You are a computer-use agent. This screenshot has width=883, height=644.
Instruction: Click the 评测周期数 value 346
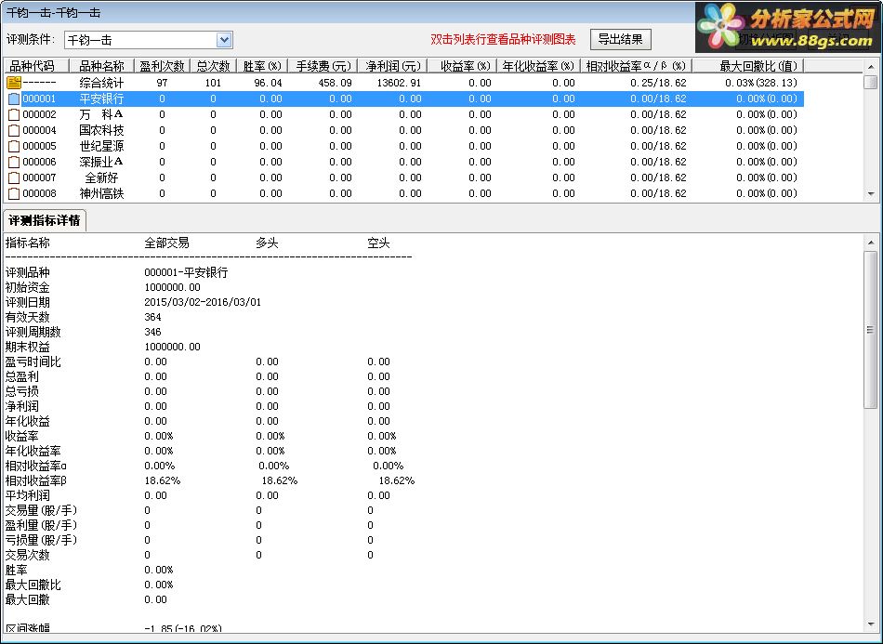tap(152, 332)
